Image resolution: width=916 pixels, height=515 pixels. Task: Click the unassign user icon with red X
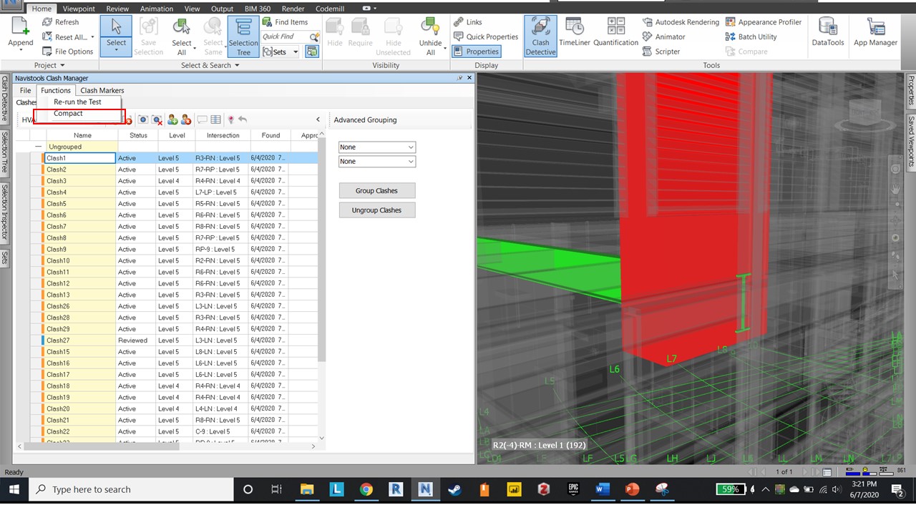185,119
